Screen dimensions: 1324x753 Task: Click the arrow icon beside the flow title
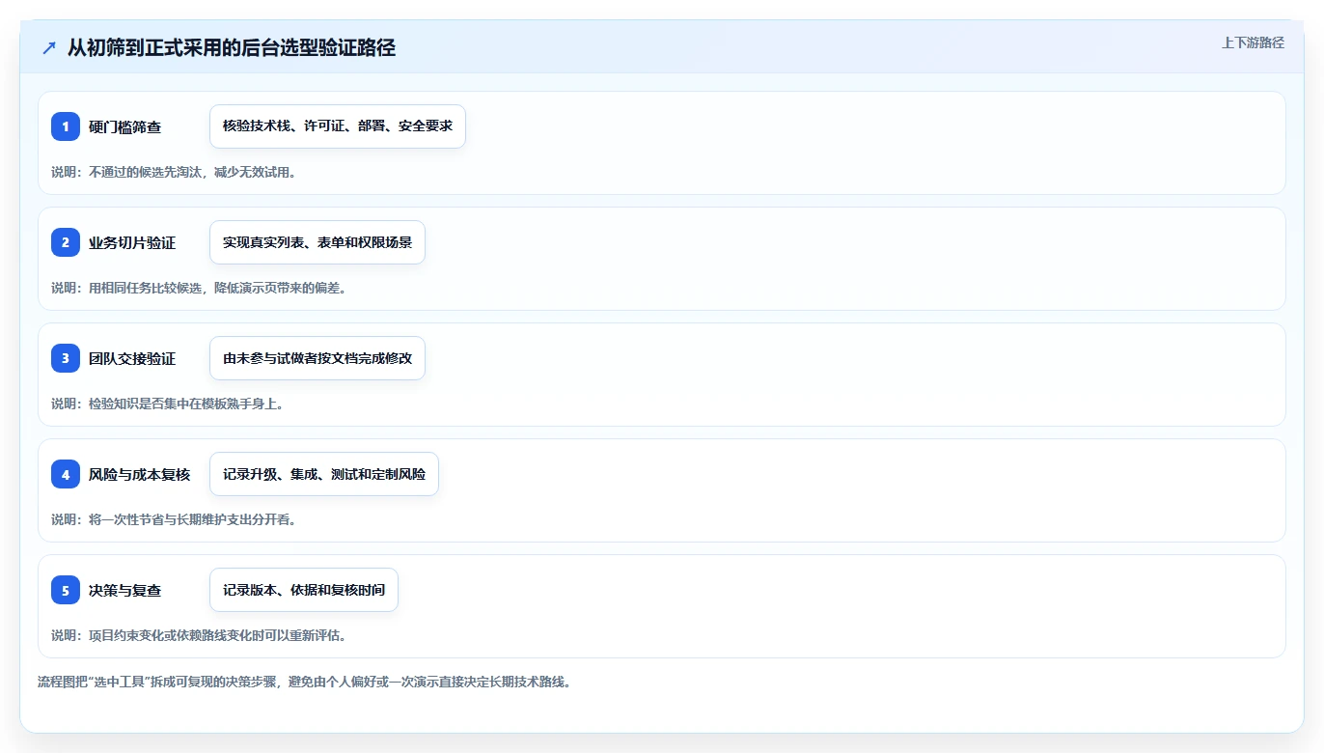[49, 47]
